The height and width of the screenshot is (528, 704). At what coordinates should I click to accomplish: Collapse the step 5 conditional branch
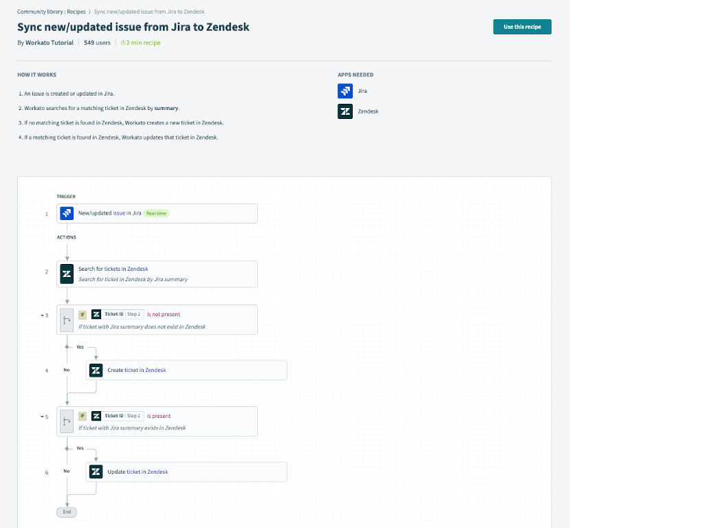point(41,417)
